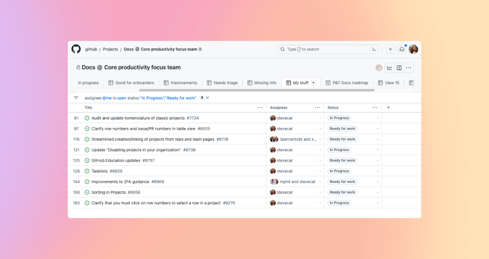Expand status dropdown for row 97
489x259 pixels.
378,129
